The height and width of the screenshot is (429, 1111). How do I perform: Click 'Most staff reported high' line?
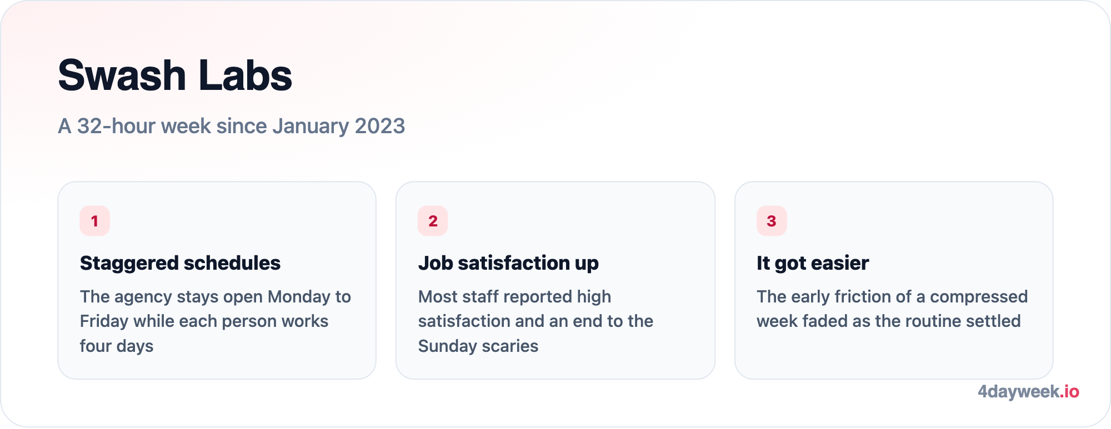point(514,297)
